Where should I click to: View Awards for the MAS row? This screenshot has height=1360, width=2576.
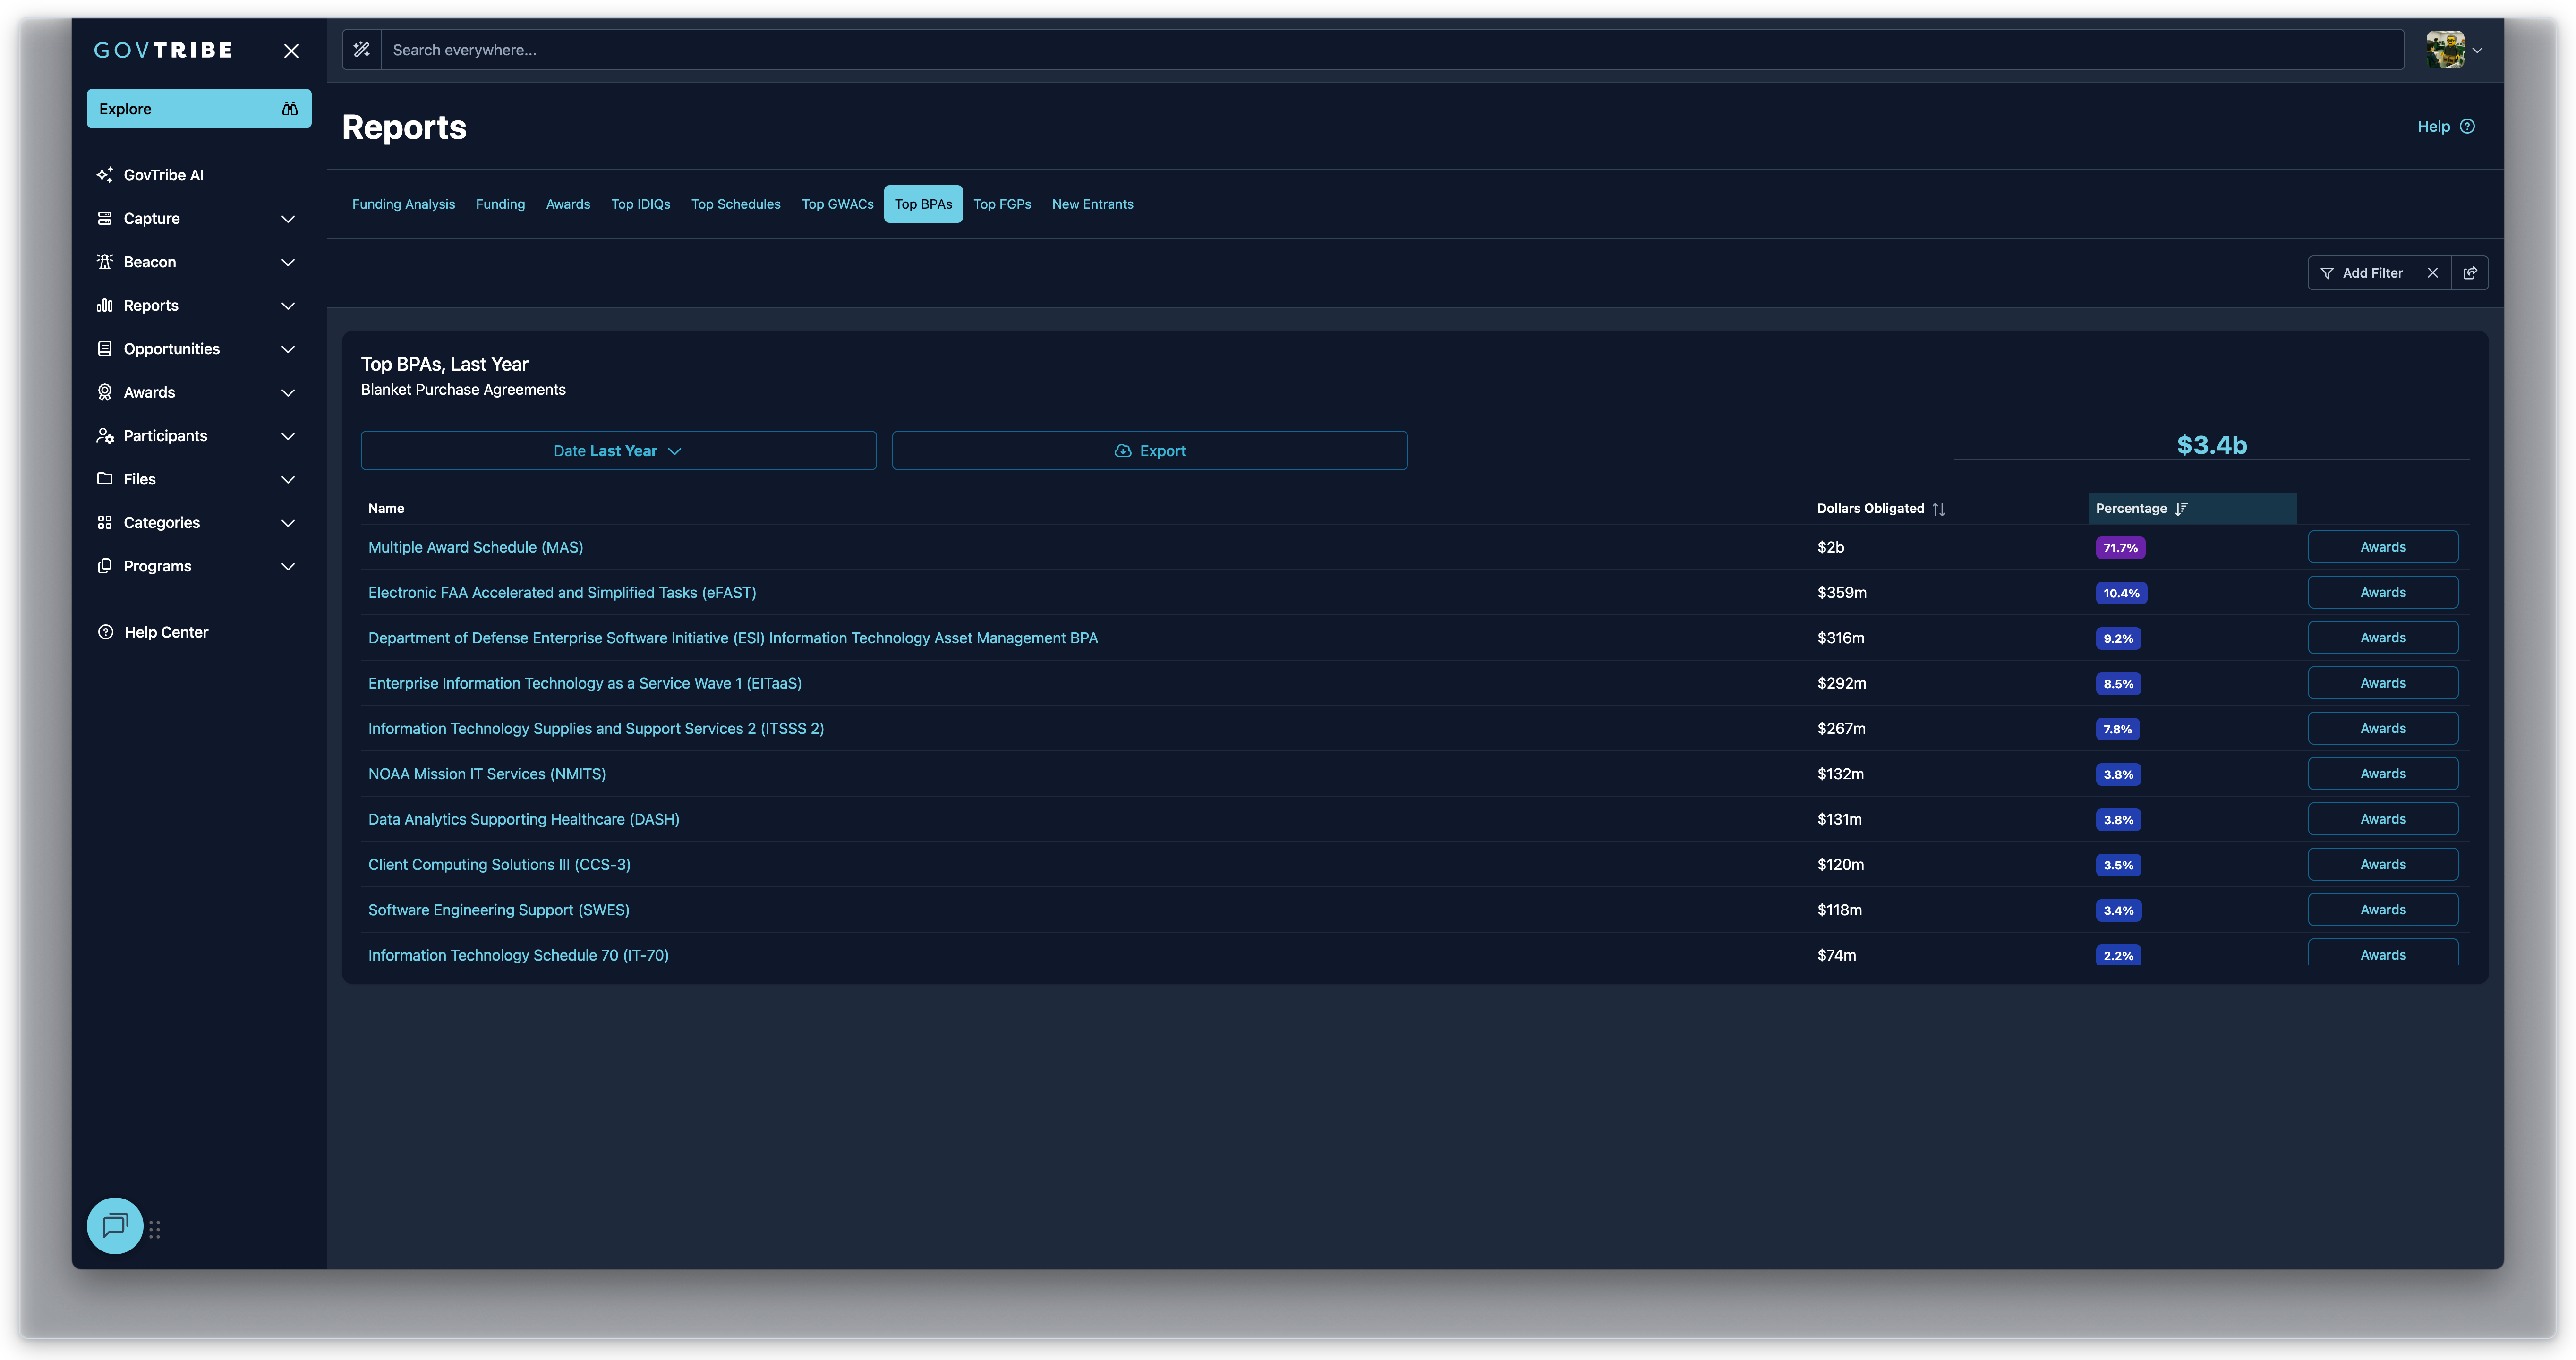[x=2383, y=547]
